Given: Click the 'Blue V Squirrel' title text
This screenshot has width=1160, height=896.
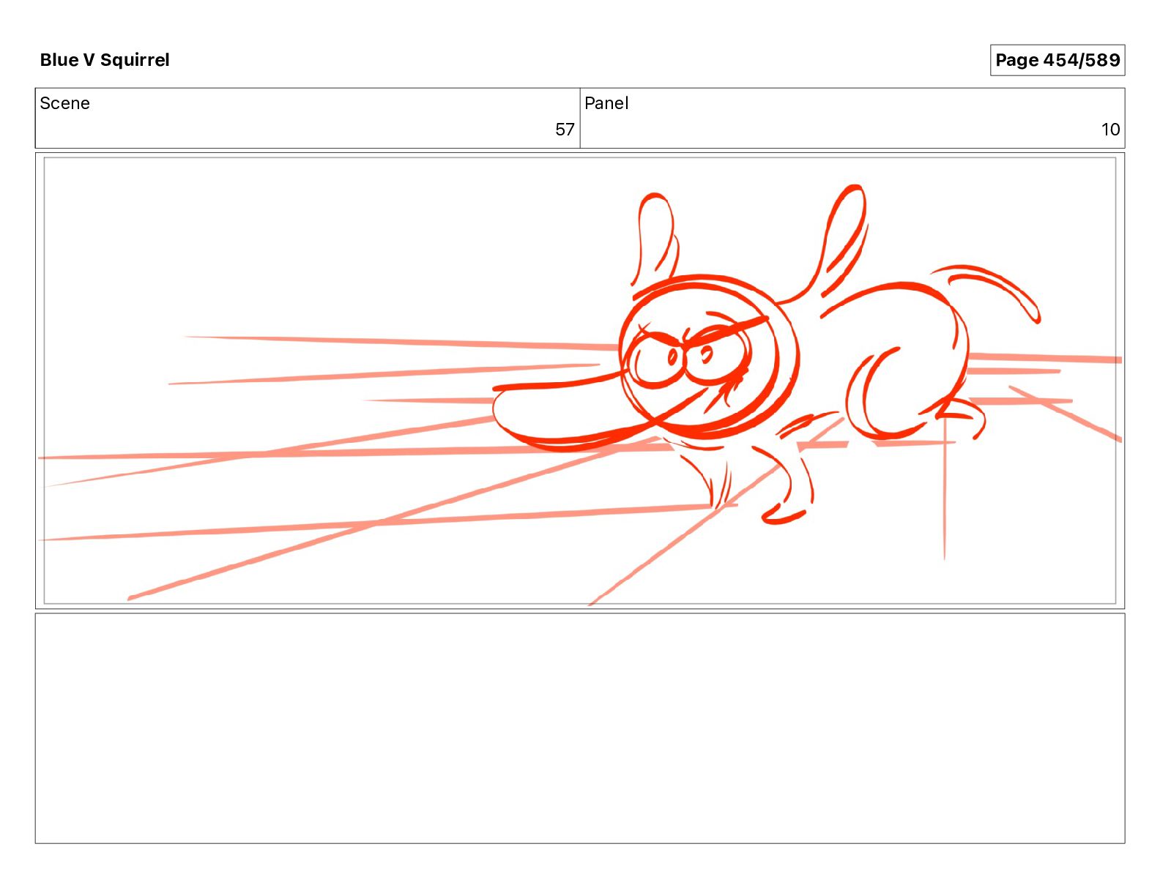Looking at the screenshot, I should tap(105, 60).
